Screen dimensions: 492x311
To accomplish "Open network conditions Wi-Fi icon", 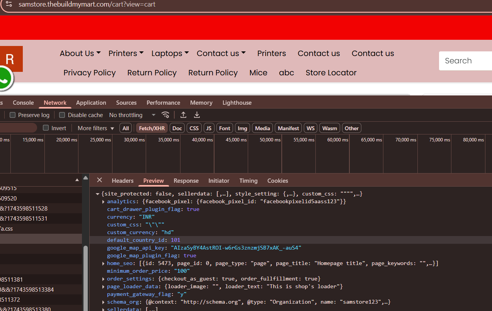I will pos(165,115).
